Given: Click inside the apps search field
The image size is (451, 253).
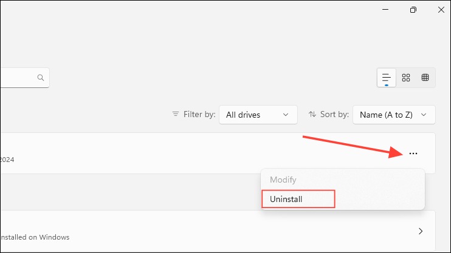Looking at the screenshot, I should (x=25, y=78).
